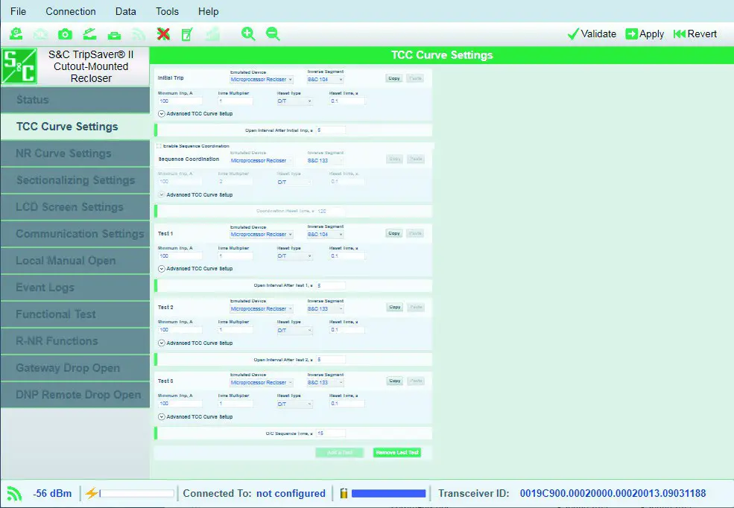The image size is (734, 508).
Task: Open Initial Trip Emulated Device dropdown
Action: tap(262, 80)
